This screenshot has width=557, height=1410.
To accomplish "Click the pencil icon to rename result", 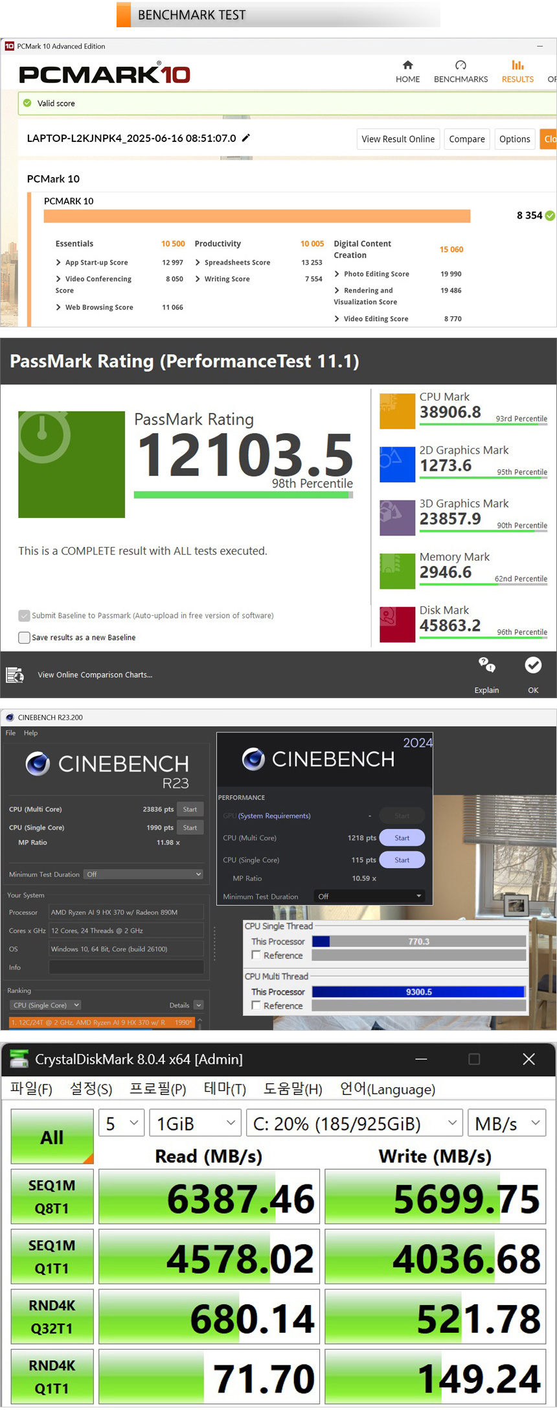I will click(x=246, y=138).
